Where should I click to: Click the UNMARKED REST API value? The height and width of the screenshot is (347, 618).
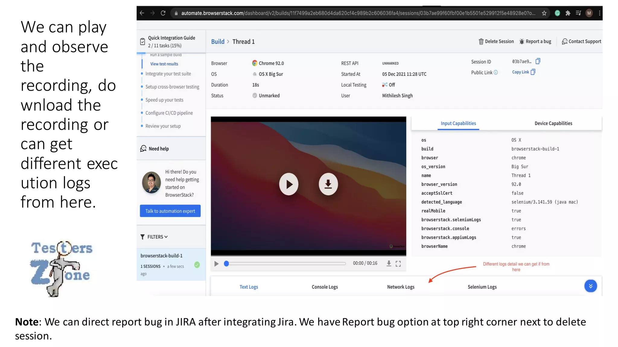click(x=390, y=64)
